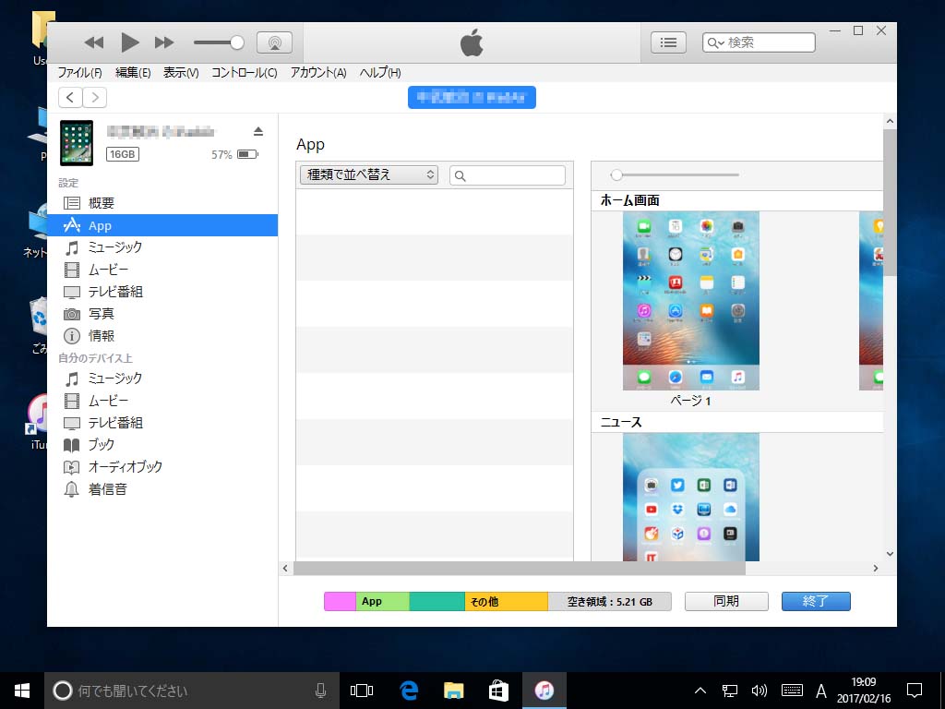945x709 pixels.
Task: Open the ファイル(F) menu
Action: point(79,73)
